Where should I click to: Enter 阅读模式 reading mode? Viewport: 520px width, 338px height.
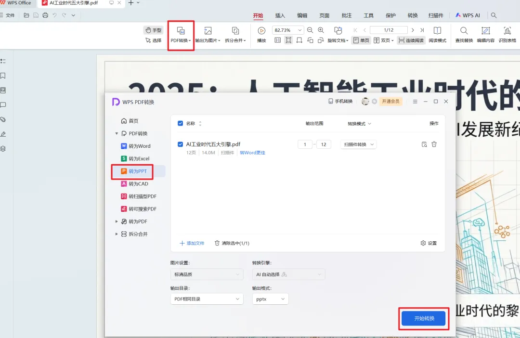coord(437,35)
